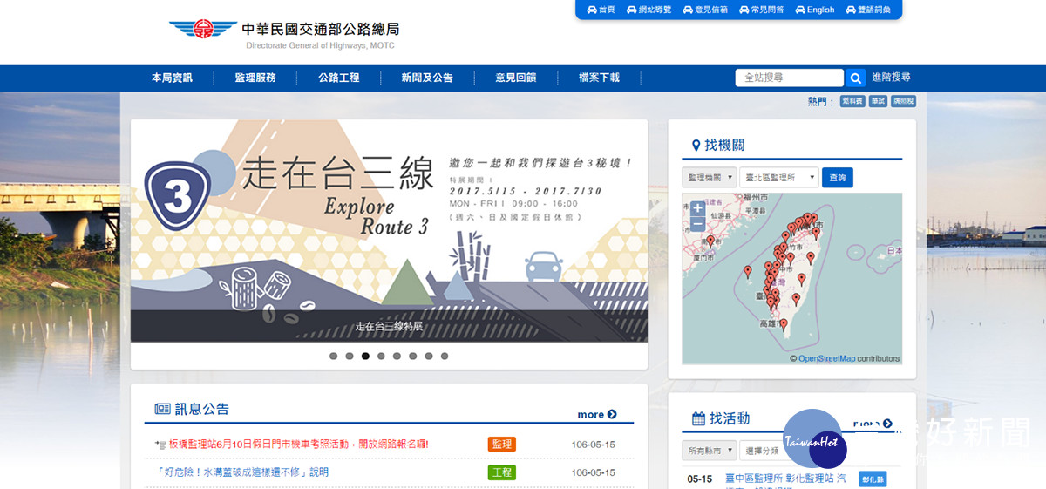1046x489 pixels.
Task: Click the calendar icon beside 找活動
Action: point(698,419)
